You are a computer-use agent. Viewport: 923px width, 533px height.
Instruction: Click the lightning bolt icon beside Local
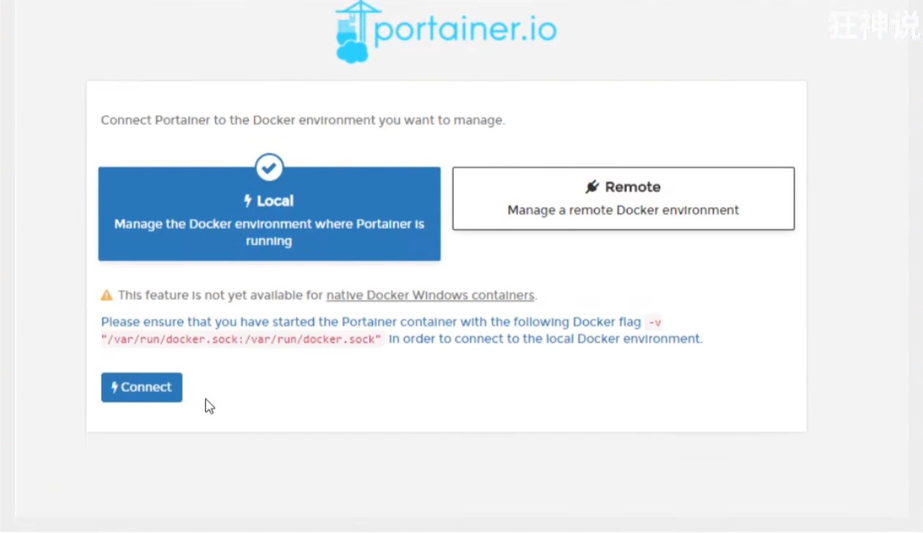pyautogui.click(x=248, y=201)
